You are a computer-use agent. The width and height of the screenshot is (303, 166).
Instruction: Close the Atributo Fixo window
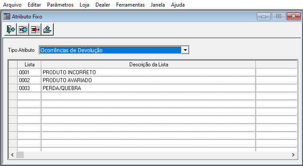293,16
